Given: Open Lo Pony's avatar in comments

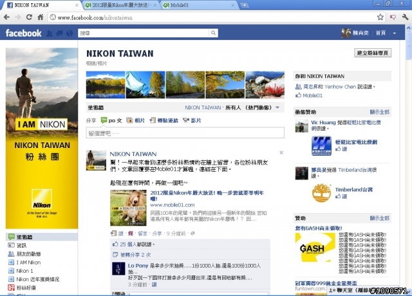Looking at the screenshot, I should (x=118, y=268).
